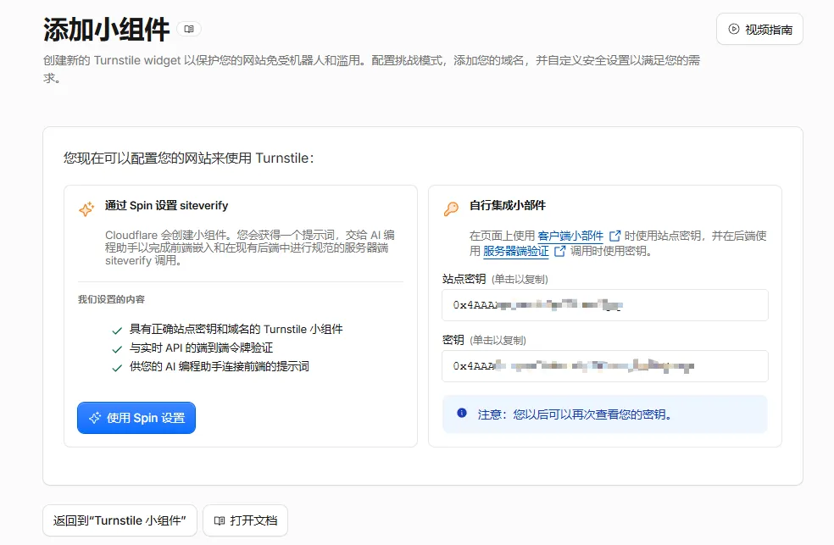Open the 客户端小部件 link
This screenshot has height=545, width=834.
(x=570, y=236)
